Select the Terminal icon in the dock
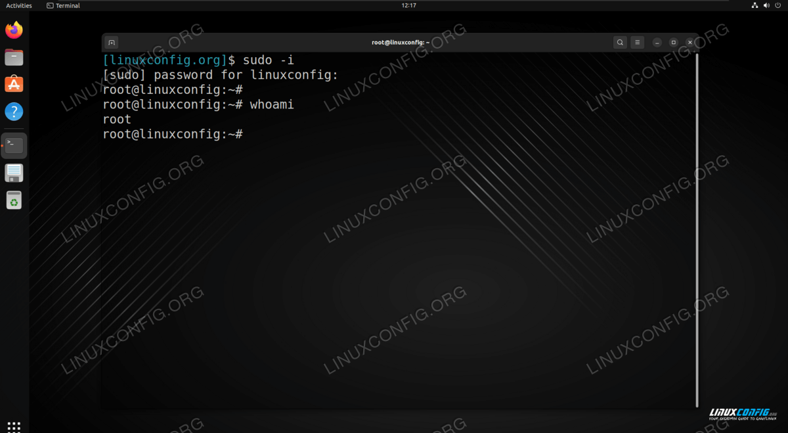The width and height of the screenshot is (788, 433). point(14,146)
